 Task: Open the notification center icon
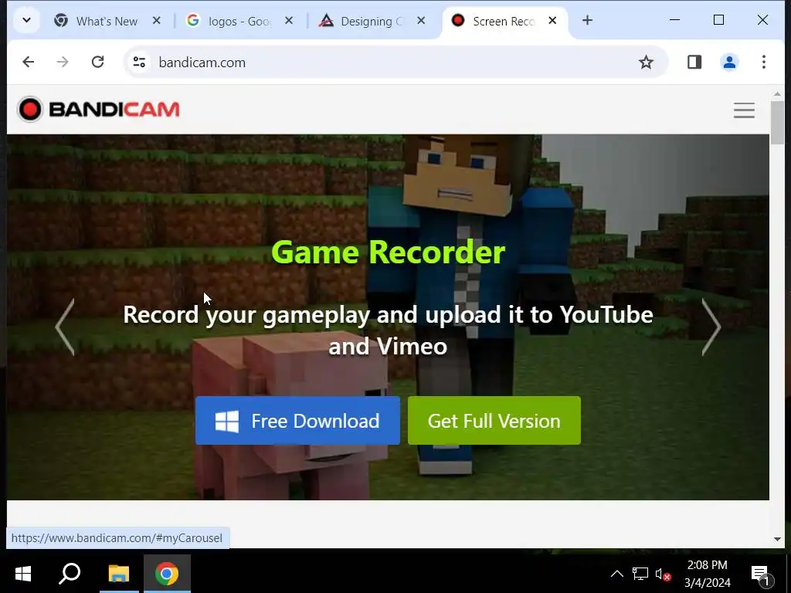point(762,574)
